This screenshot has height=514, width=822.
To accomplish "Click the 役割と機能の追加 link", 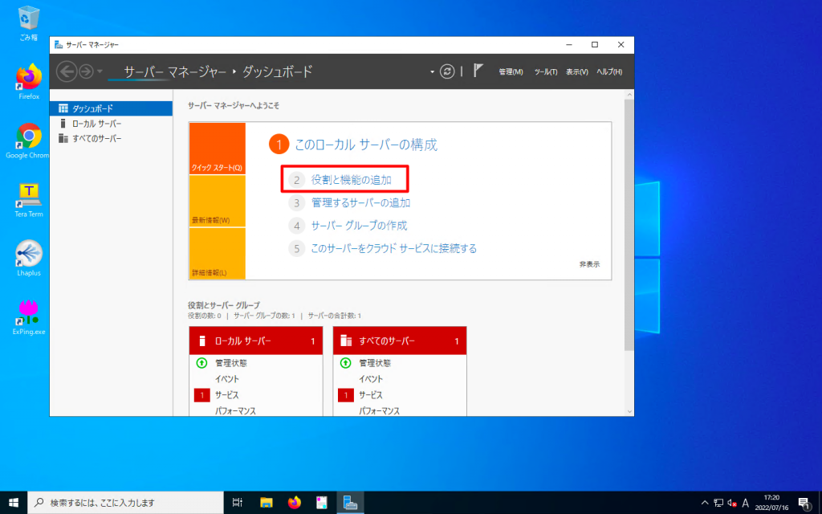I will pos(349,179).
